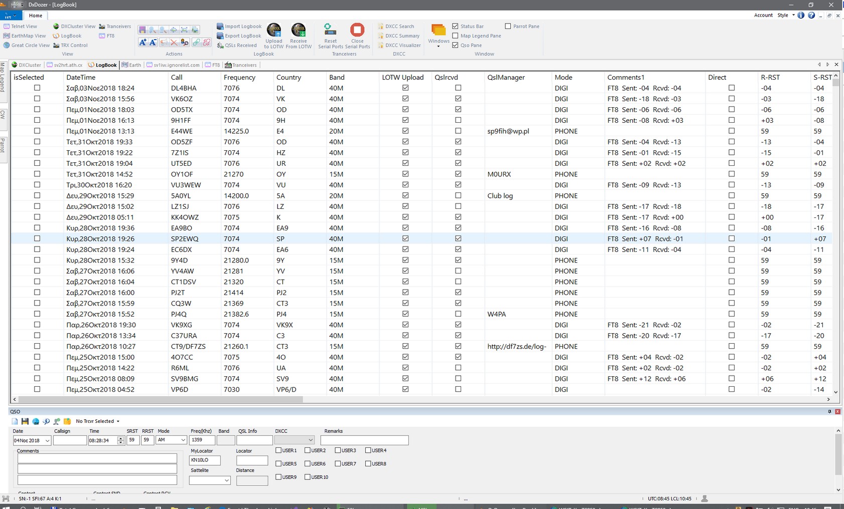Image resolution: width=844 pixels, height=509 pixels.
Task: Click the Receive From LOTW icon
Action: pos(299,36)
